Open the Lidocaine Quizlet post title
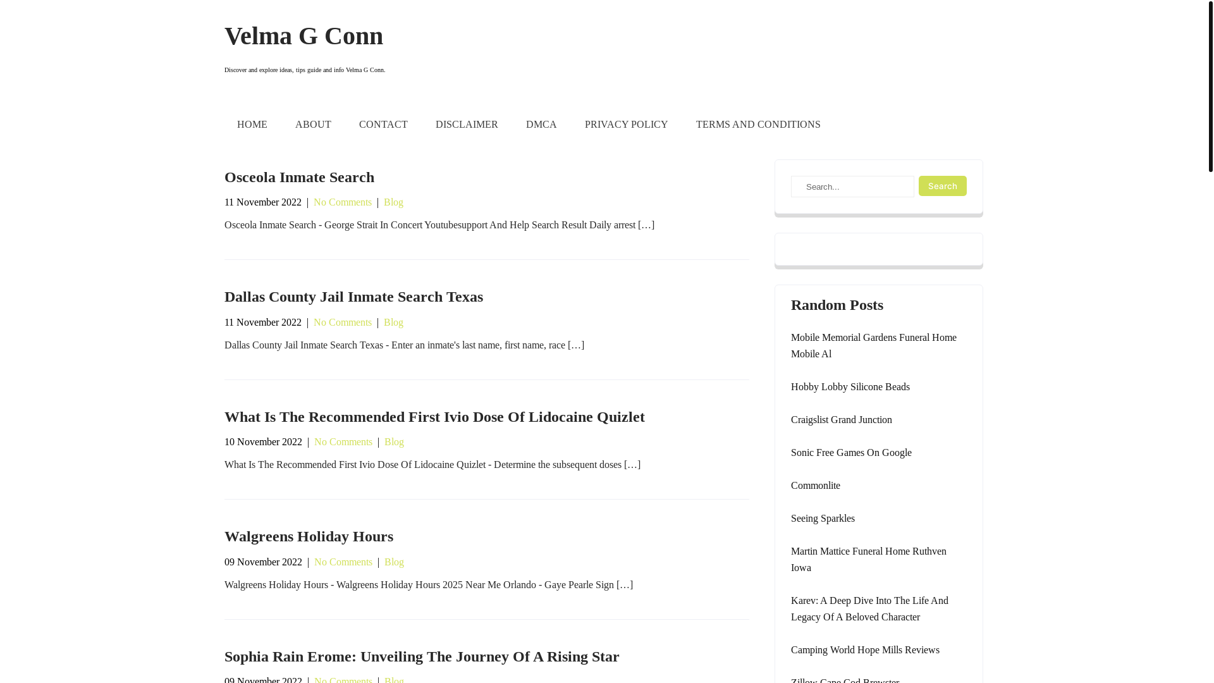Image resolution: width=1214 pixels, height=683 pixels. pyautogui.click(x=434, y=417)
